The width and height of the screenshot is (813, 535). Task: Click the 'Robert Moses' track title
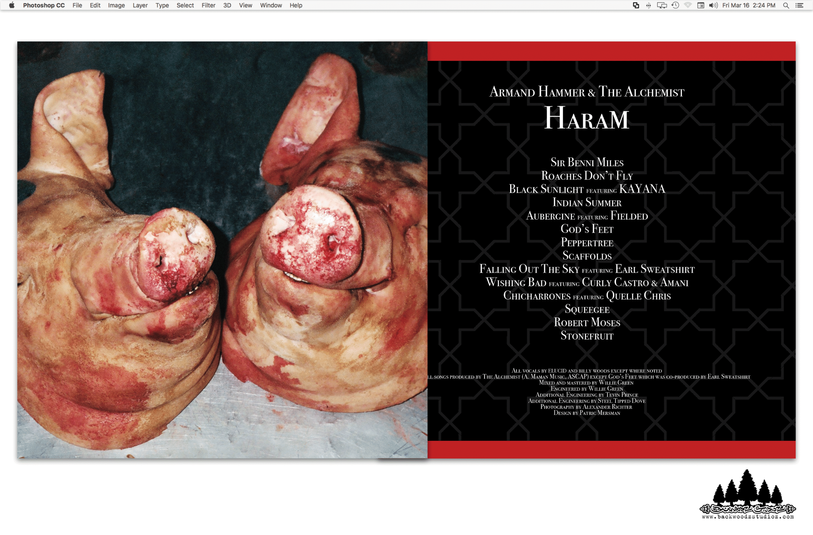click(587, 322)
